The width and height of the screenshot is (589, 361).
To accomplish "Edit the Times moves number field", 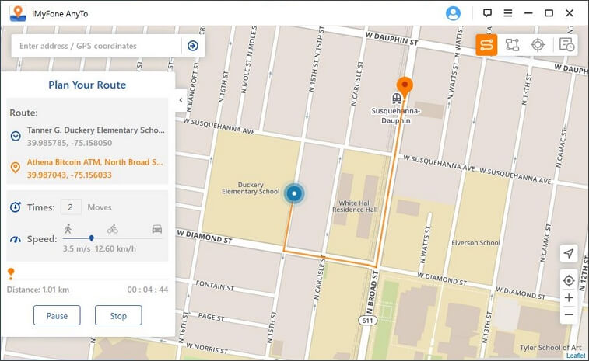I will (71, 207).
